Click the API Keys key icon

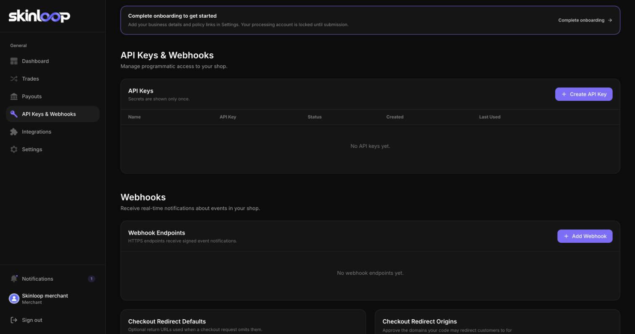pyautogui.click(x=14, y=114)
